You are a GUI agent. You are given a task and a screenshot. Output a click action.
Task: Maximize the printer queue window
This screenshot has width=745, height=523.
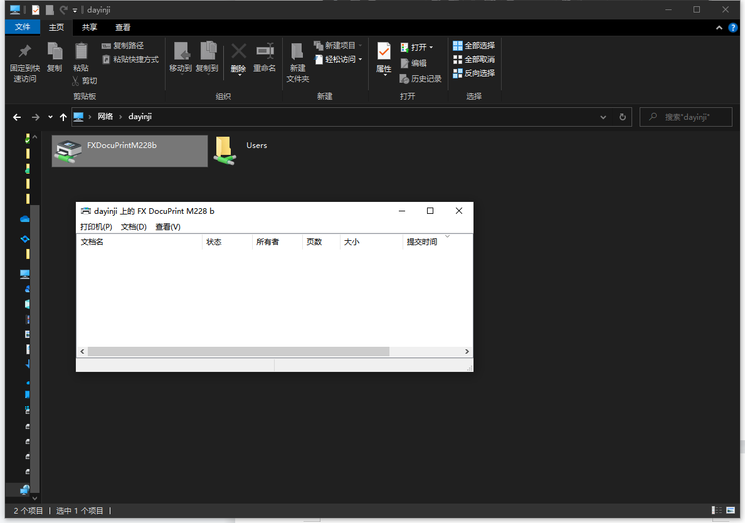point(430,211)
